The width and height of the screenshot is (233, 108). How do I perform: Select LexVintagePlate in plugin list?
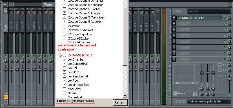point(78,85)
